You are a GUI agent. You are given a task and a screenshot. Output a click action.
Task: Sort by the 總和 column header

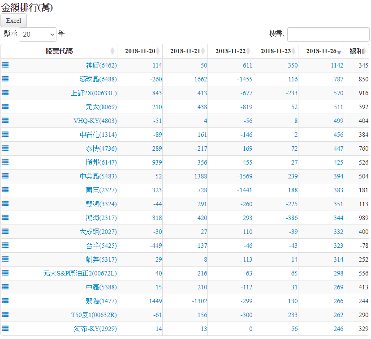pyautogui.click(x=357, y=51)
